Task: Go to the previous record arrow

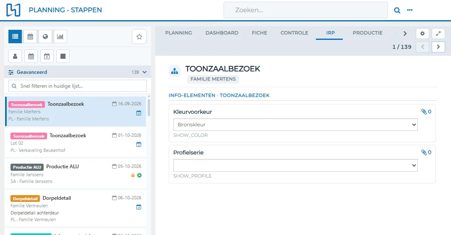Action: [422, 47]
